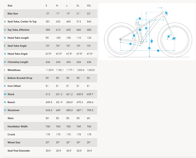Click the Handlebar Width row label

click(18, 127)
